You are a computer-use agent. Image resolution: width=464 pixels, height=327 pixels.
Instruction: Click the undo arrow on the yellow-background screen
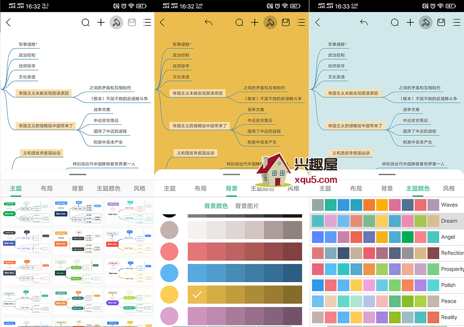(208, 22)
